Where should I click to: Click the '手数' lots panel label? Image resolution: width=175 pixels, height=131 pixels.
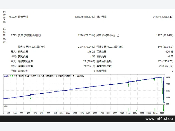6,106
